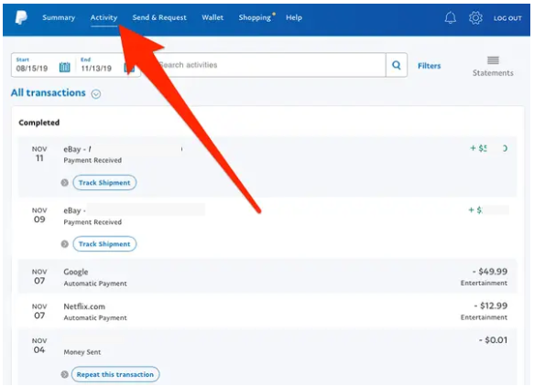
Task: Click the LOG OUT link
Action: point(507,18)
